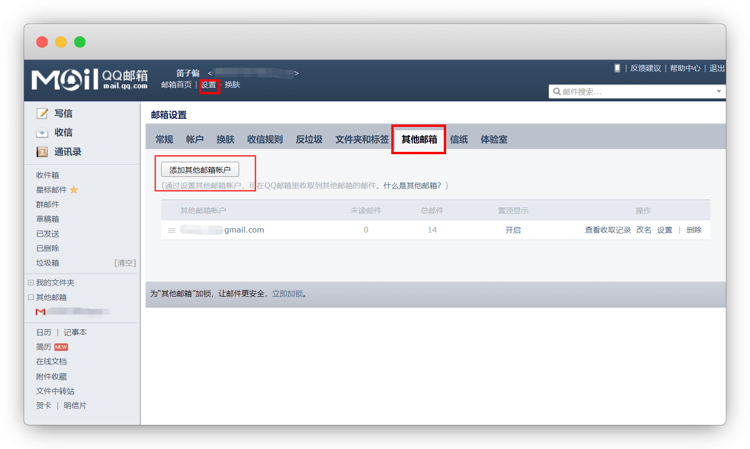Click the compose mail pencil icon
Viewport: 750px width, 449px height.
[x=43, y=113]
